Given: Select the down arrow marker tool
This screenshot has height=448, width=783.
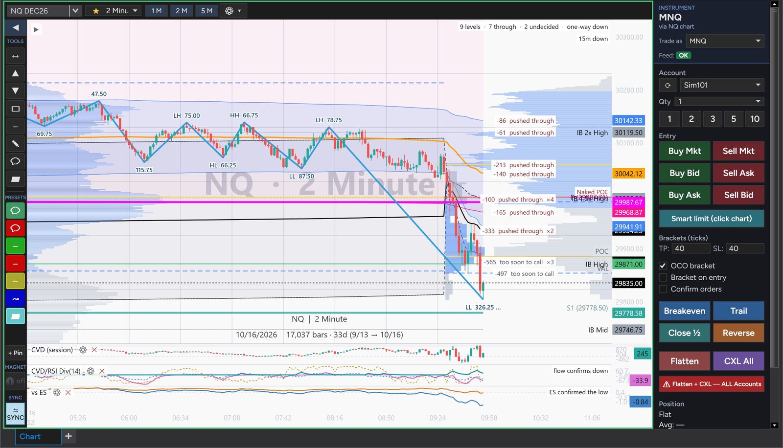Looking at the screenshot, I should (x=15, y=91).
